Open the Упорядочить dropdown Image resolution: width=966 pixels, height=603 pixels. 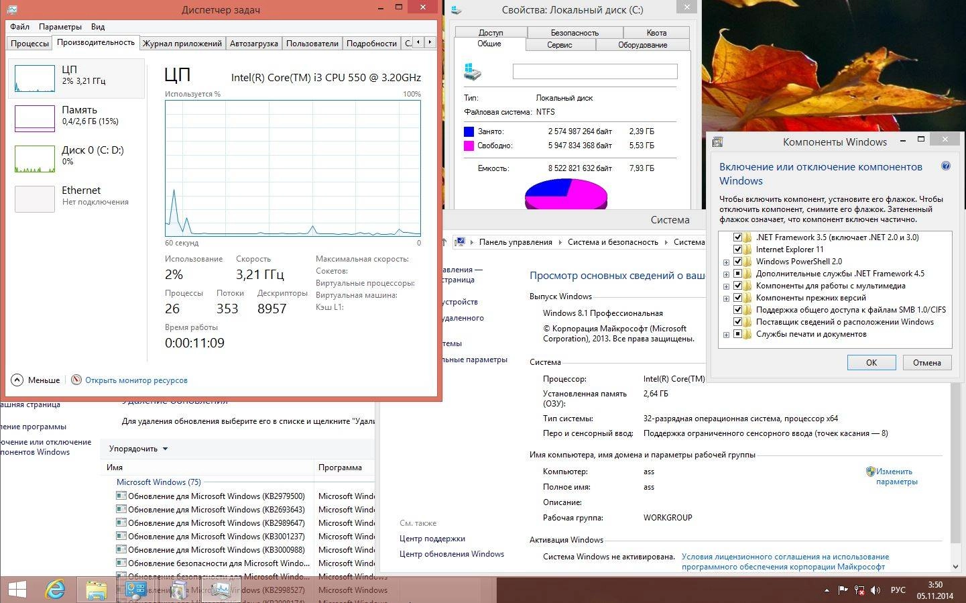point(138,449)
